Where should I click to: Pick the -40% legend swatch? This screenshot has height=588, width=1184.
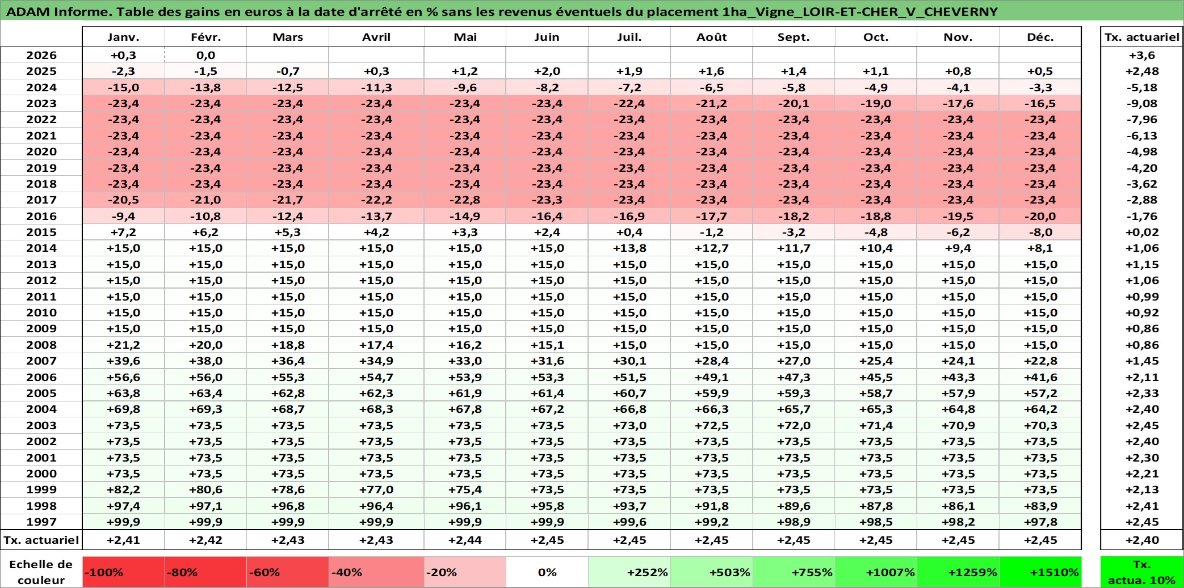[x=376, y=572]
